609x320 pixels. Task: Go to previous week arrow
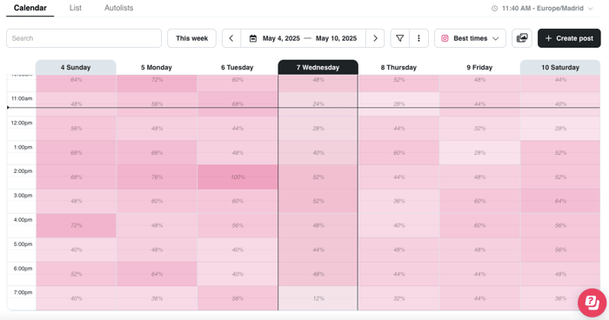click(x=231, y=38)
